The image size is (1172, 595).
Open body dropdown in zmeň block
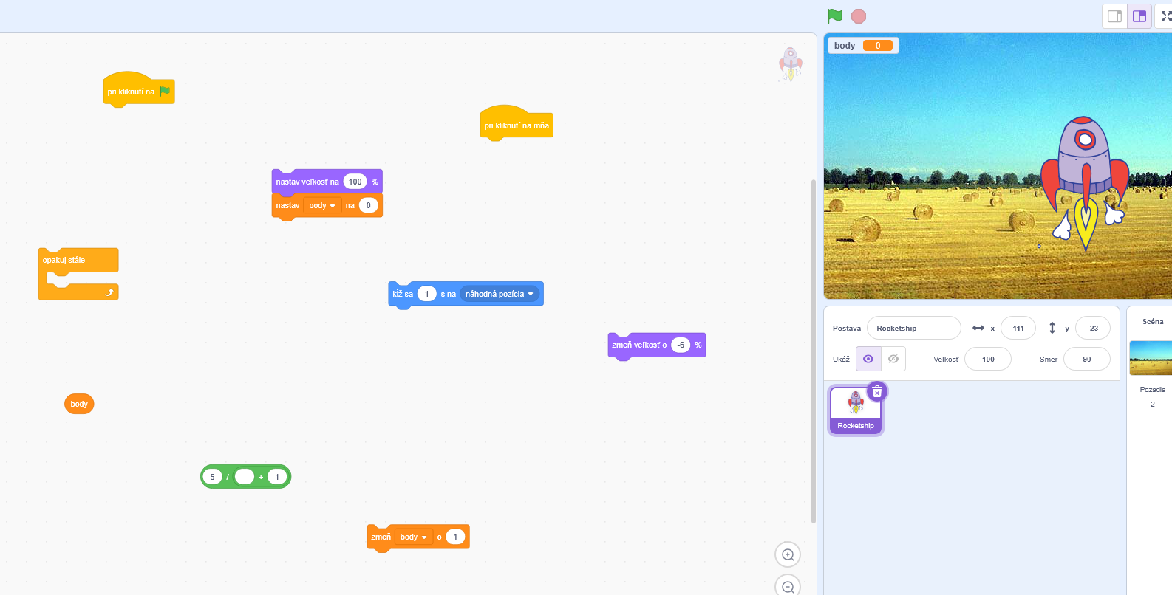(x=414, y=537)
